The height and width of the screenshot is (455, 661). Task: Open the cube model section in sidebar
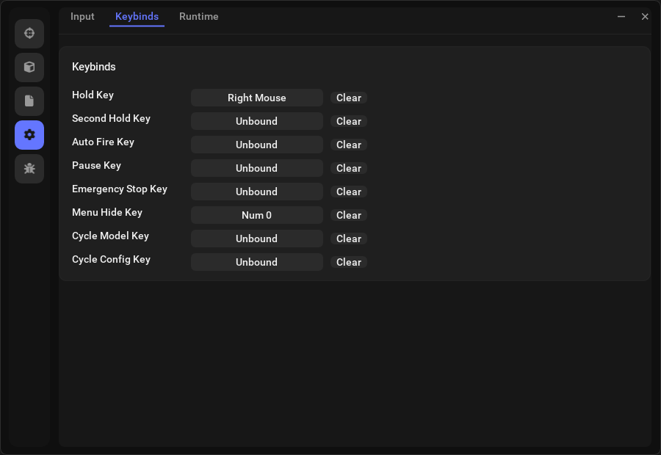pyautogui.click(x=29, y=67)
